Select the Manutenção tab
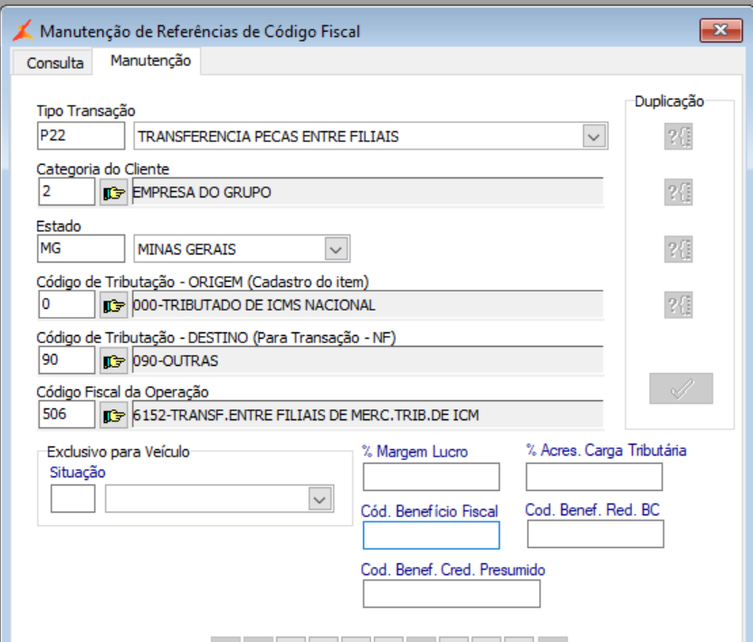The image size is (753, 642). pos(150,61)
